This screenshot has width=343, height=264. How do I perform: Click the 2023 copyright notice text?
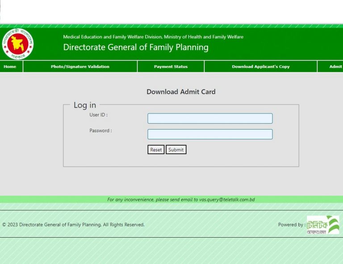pyautogui.click(x=73, y=225)
